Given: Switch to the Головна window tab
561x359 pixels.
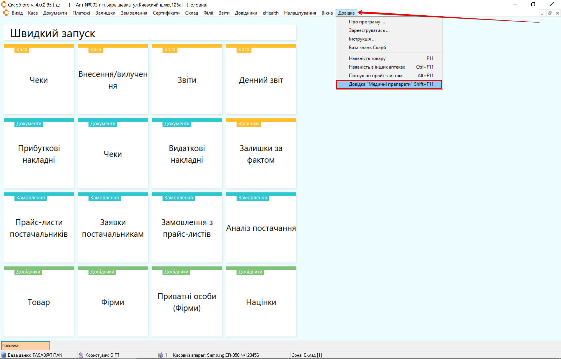Looking at the screenshot, I should 25,345.
